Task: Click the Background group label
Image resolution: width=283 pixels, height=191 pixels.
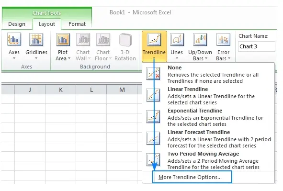Action: 95,67
